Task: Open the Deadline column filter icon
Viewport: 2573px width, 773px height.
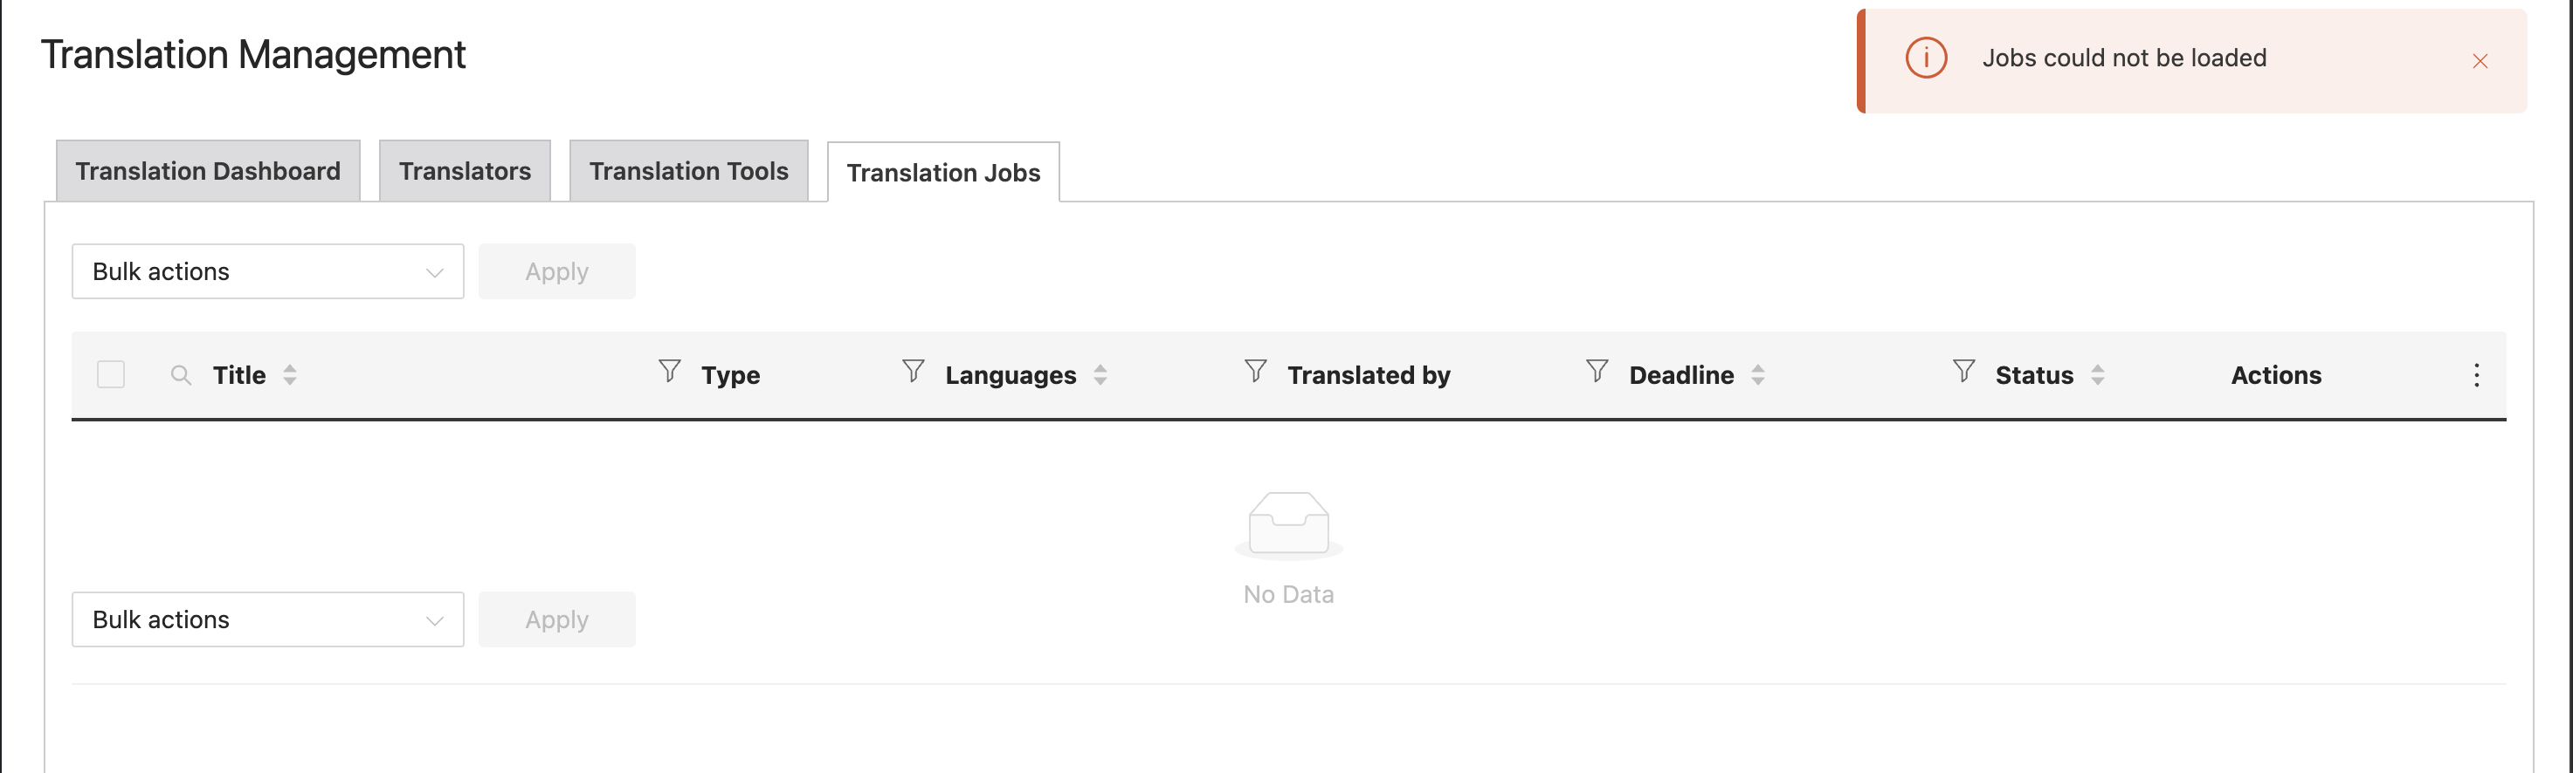Action: 1597,371
